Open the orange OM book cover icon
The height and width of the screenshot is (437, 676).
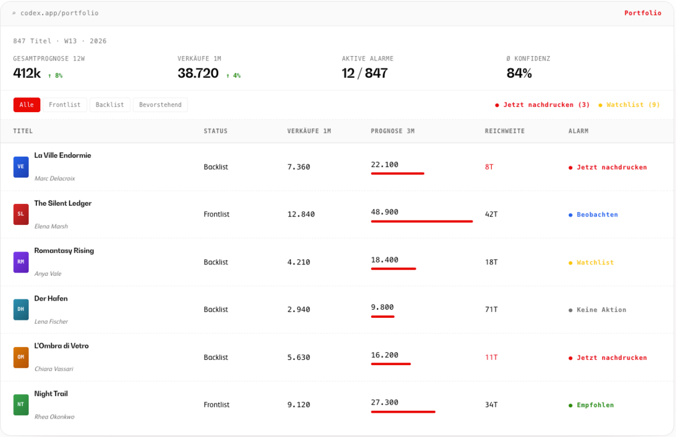click(x=20, y=357)
